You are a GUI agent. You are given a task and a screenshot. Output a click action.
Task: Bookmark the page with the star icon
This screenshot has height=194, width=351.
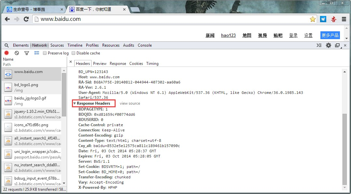pos(313,19)
